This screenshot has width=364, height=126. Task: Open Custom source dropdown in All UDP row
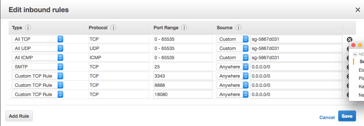tap(232, 48)
